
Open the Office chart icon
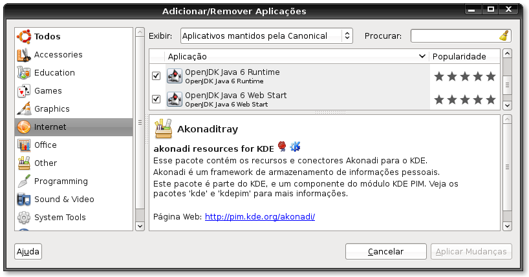tap(24, 145)
